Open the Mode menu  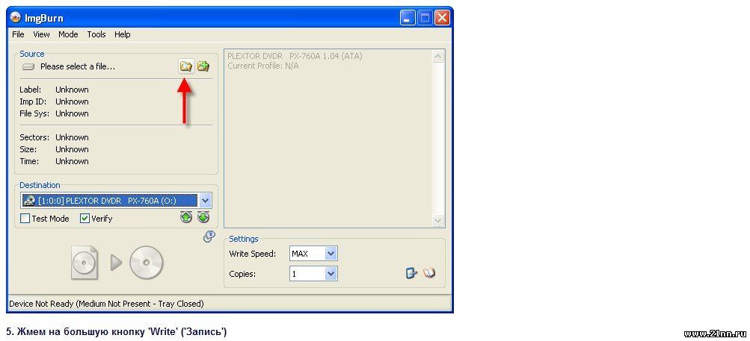click(x=68, y=34)
